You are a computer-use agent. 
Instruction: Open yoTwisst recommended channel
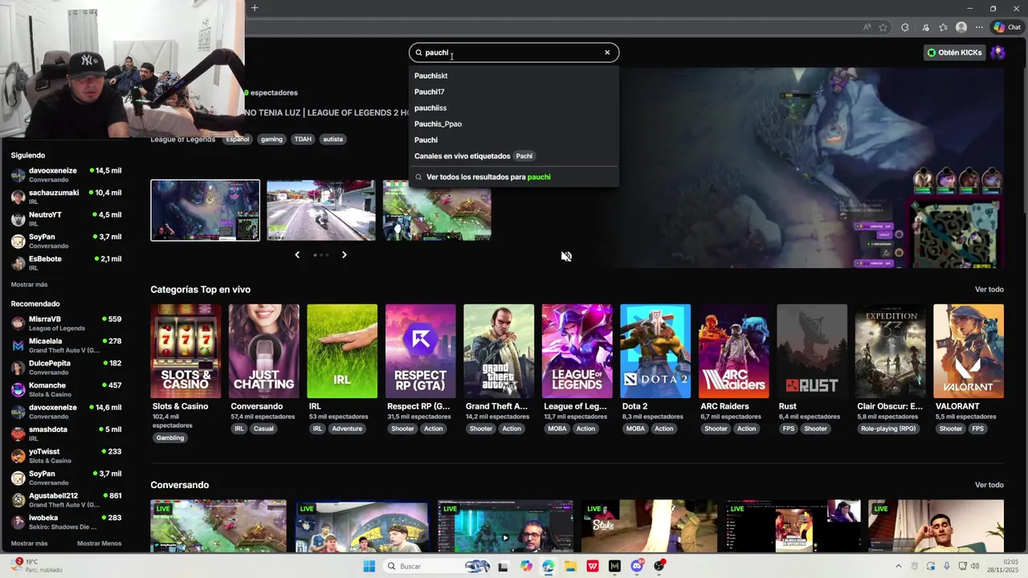pyautogui.click(x=67, y=455)
